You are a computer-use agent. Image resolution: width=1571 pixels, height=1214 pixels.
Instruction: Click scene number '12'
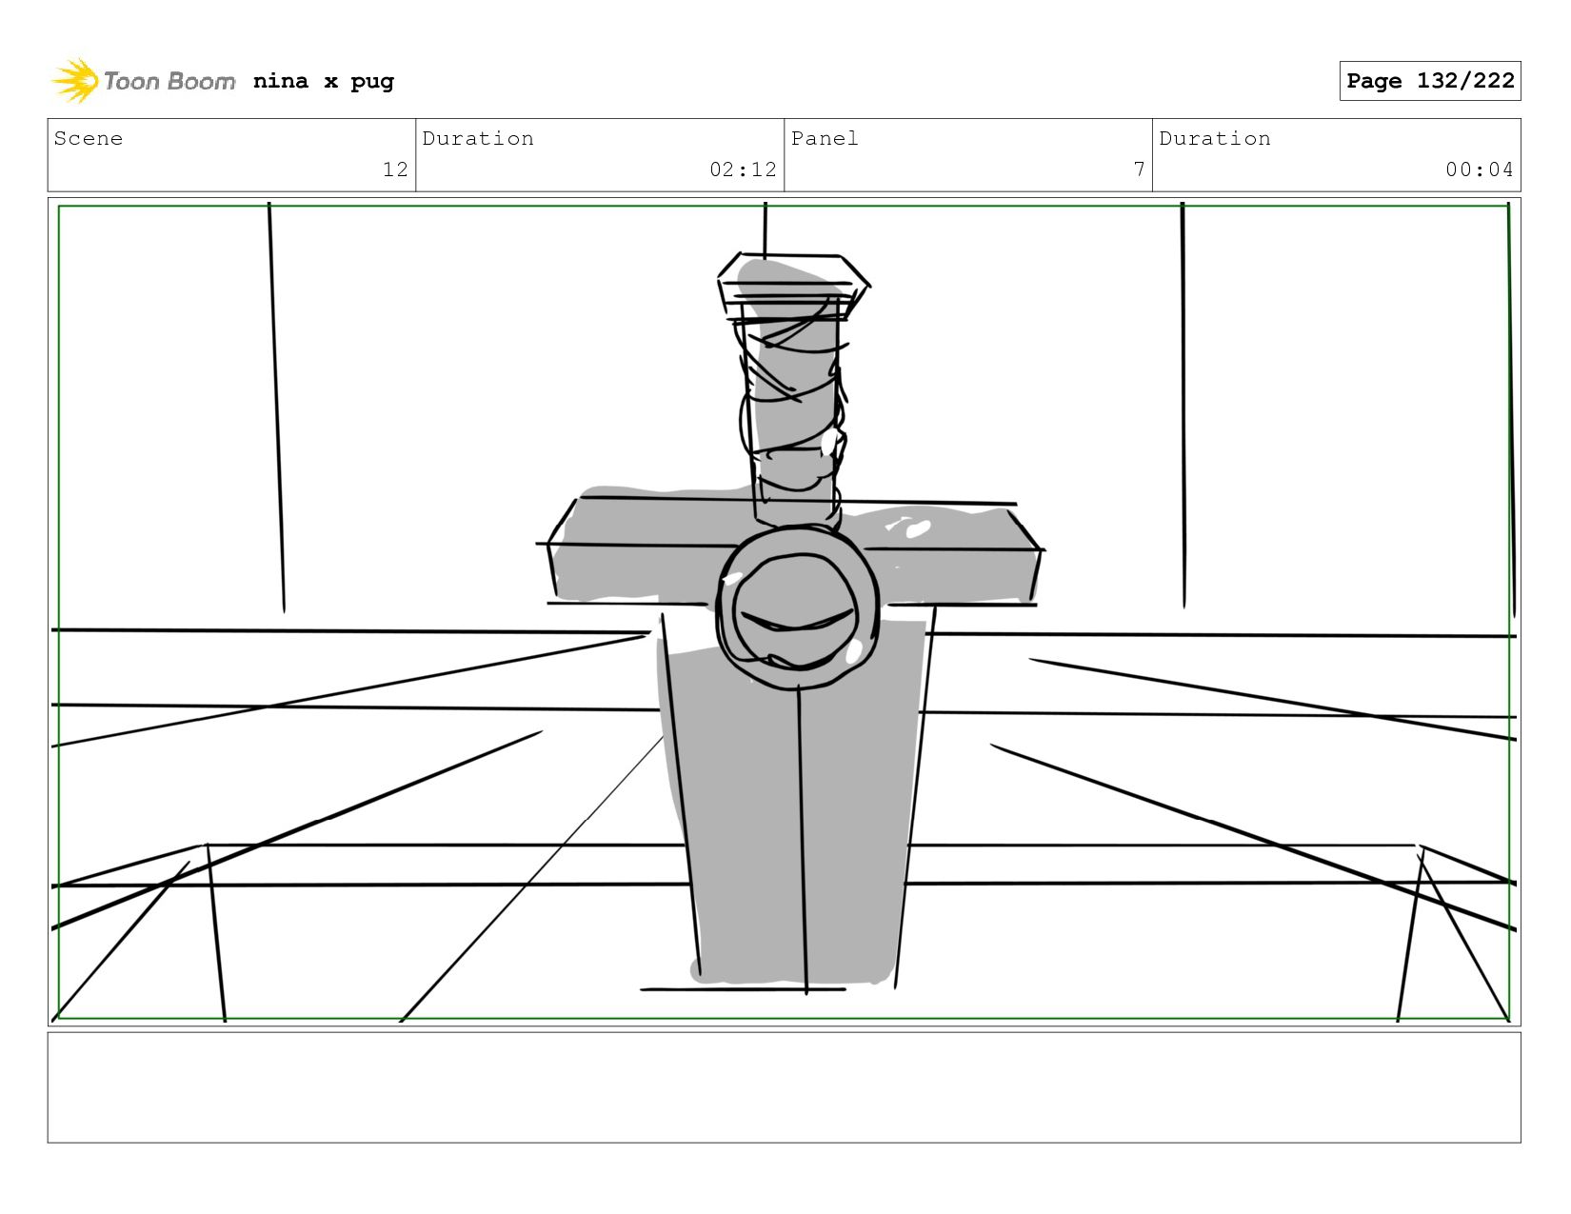(395, 169)
